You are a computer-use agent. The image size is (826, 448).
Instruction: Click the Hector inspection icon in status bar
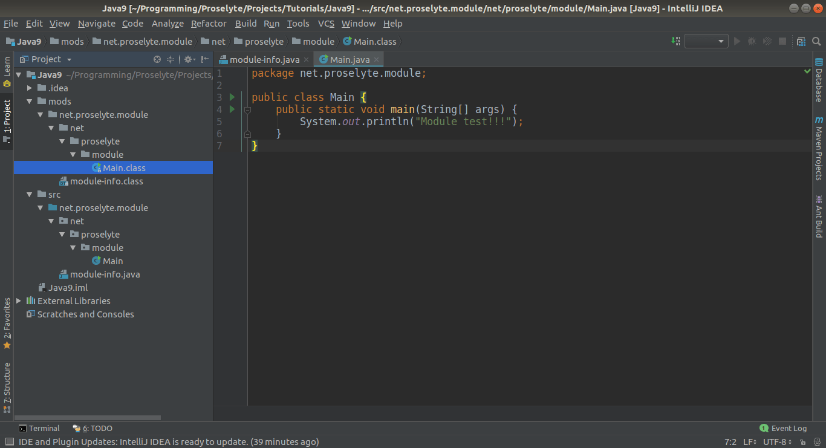point(818,442)
